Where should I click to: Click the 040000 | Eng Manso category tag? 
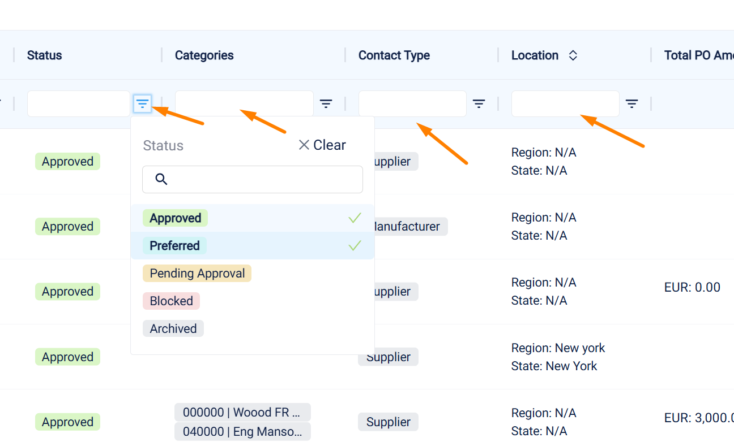click(242, 432)
